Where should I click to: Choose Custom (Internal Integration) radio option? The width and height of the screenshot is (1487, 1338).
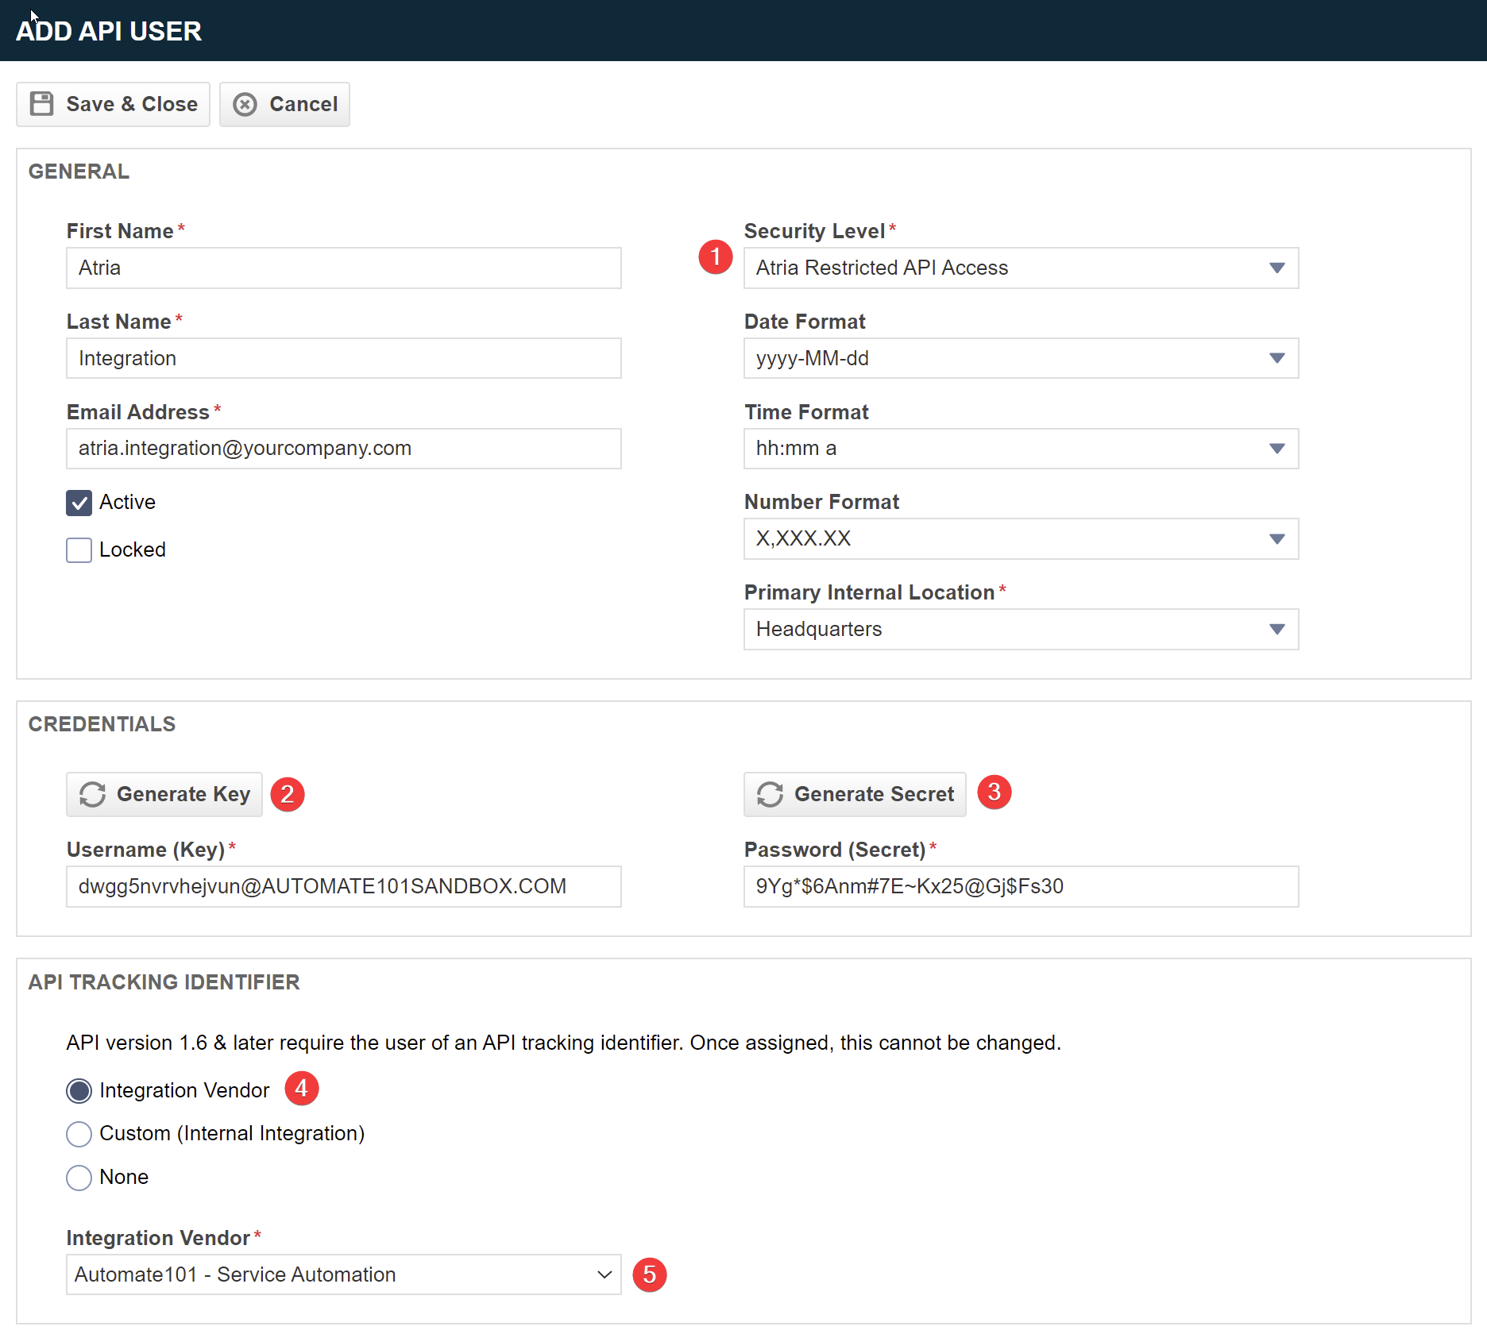79,1134
